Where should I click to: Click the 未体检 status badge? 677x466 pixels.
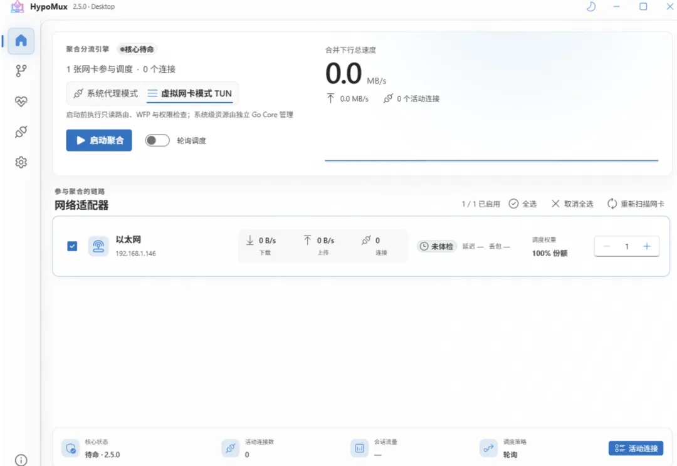pos(436,246)
